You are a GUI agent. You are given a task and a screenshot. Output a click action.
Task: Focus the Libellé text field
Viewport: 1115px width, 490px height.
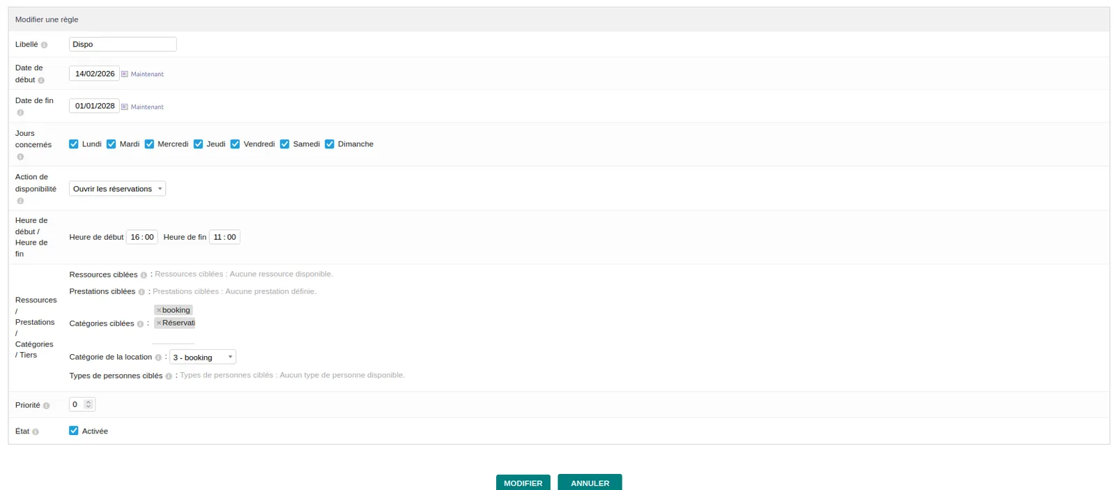(x=123, y=44)
